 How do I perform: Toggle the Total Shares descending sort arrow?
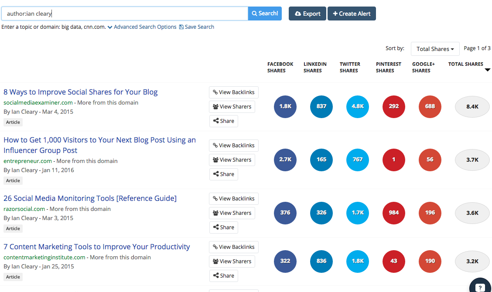(x=487, y=70)
